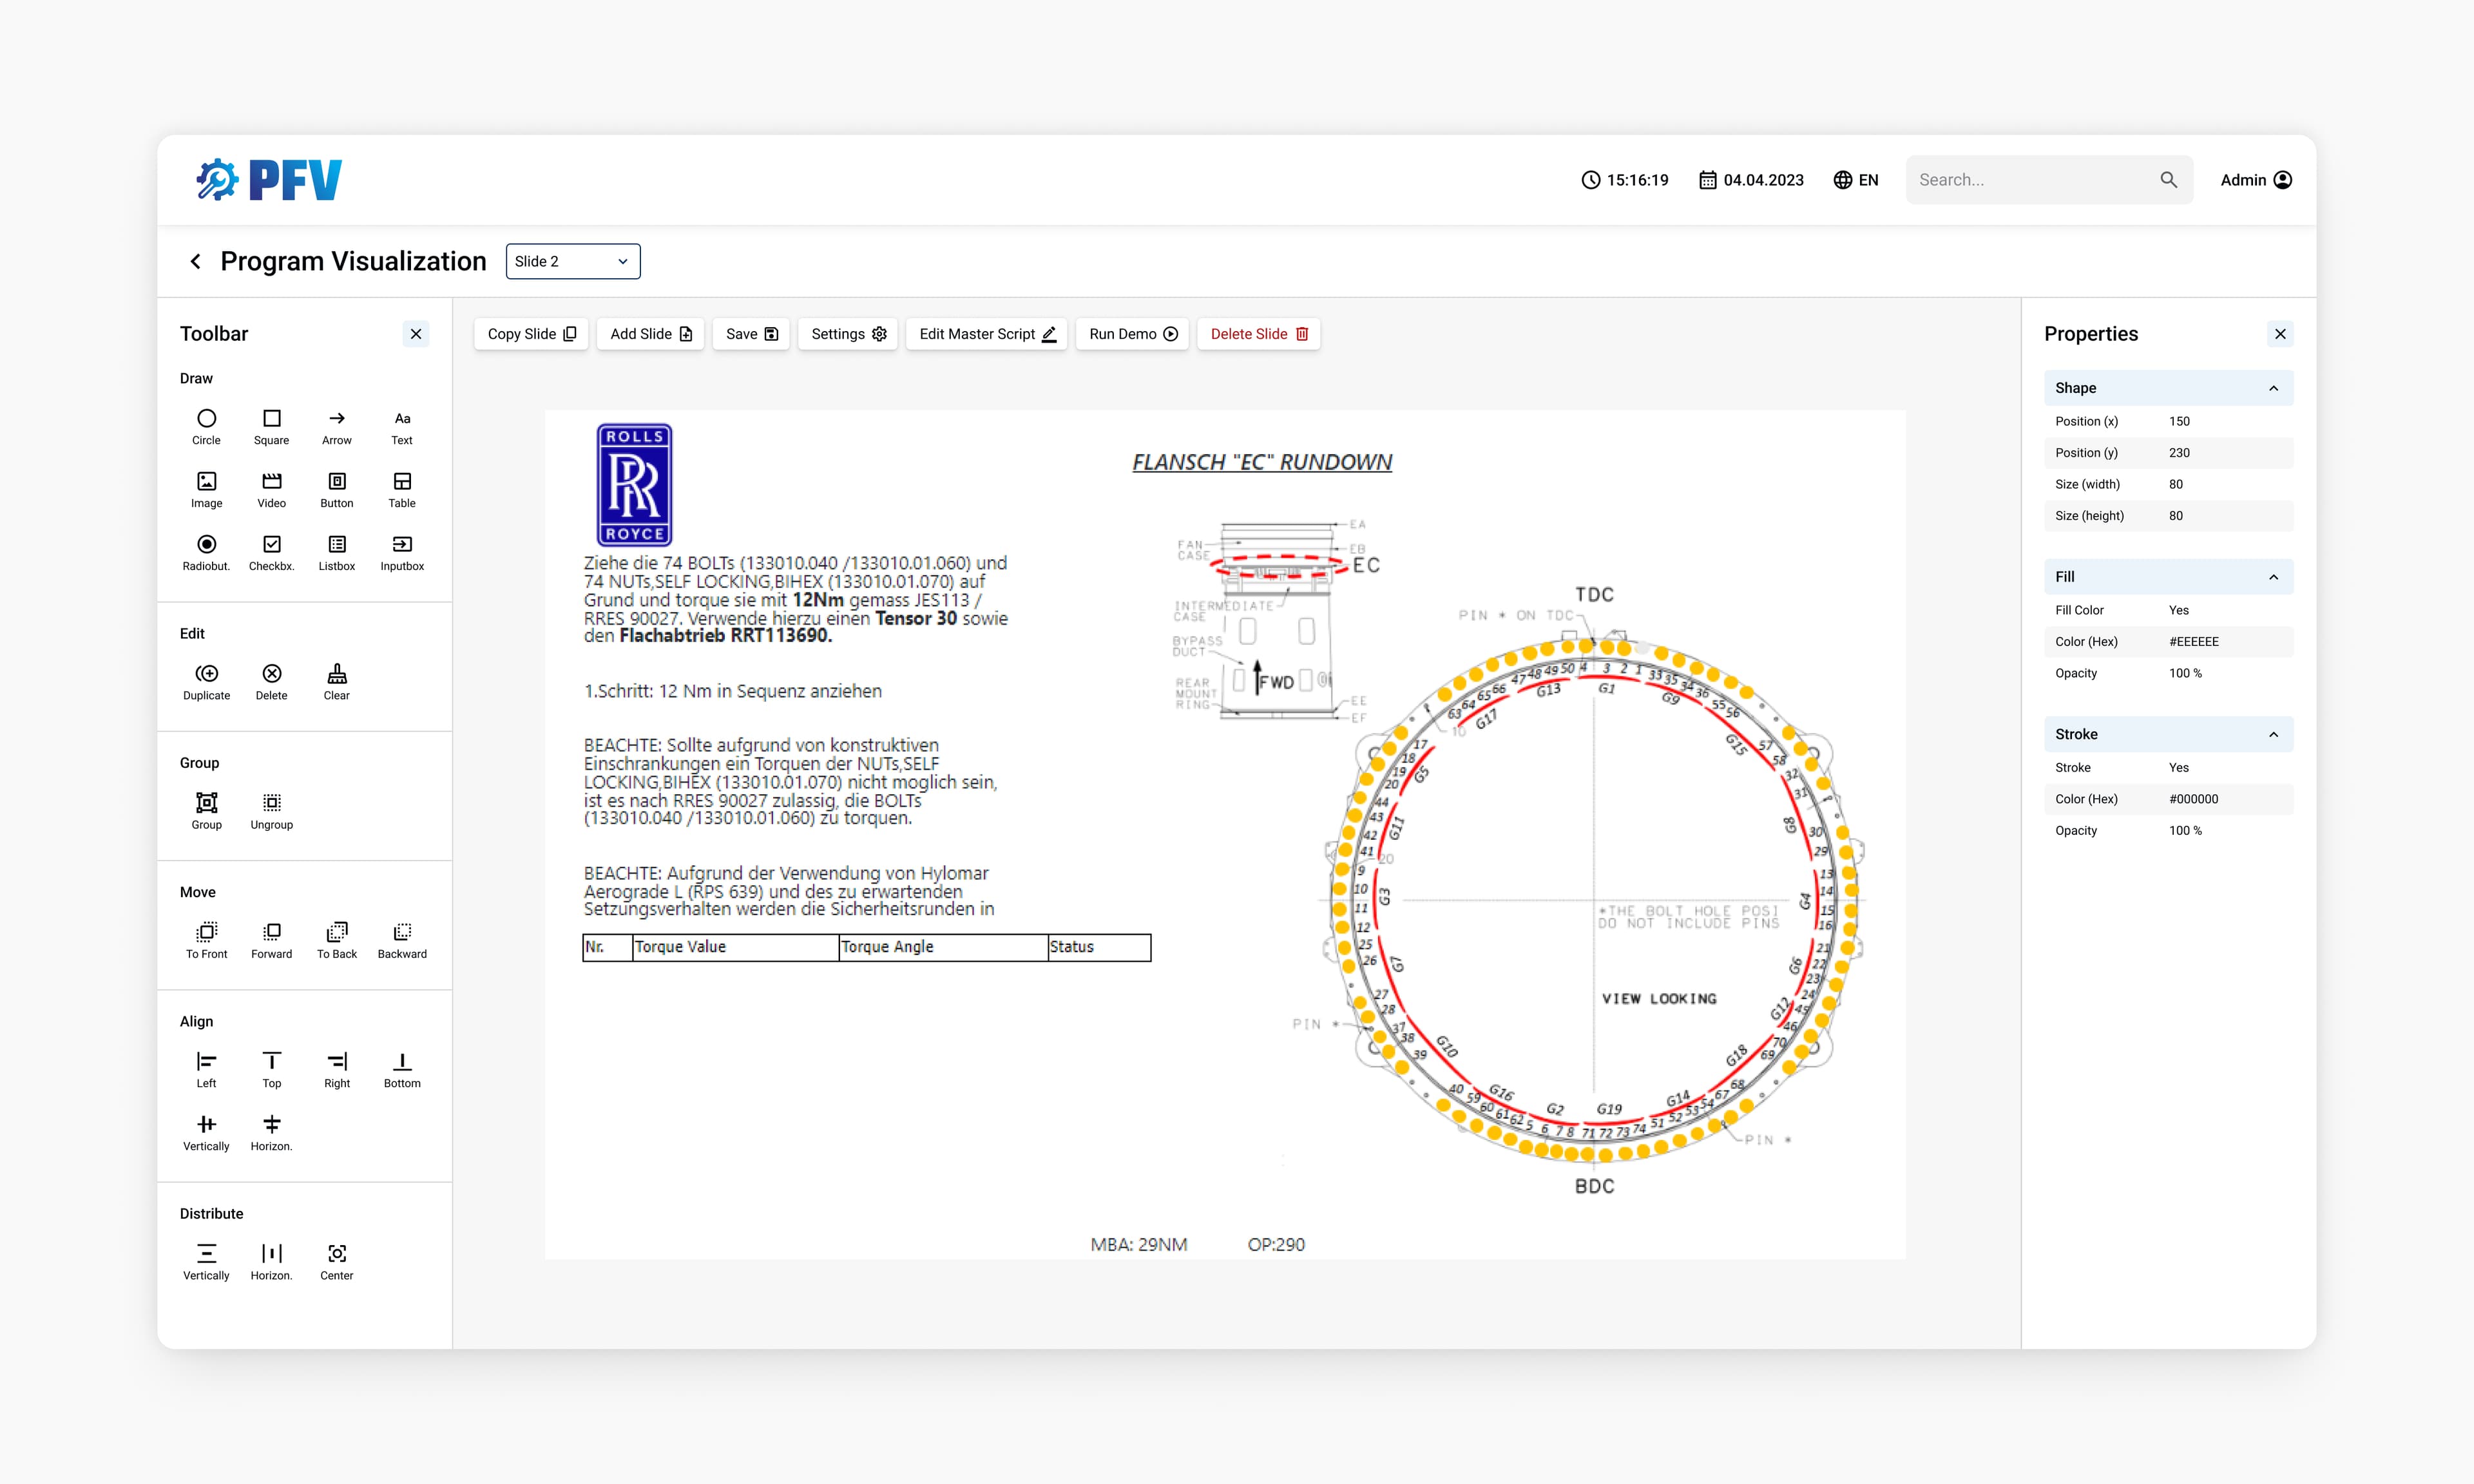Insert an Image element
The image size is (2474, 1484).
tap(206, 490)
